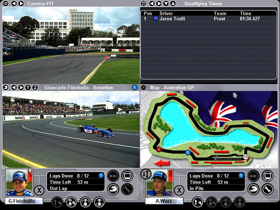The width and height of the screenshot is (280, 210).
Task: Click the camera icon in Camera #11 header
Action: (5, 3)
